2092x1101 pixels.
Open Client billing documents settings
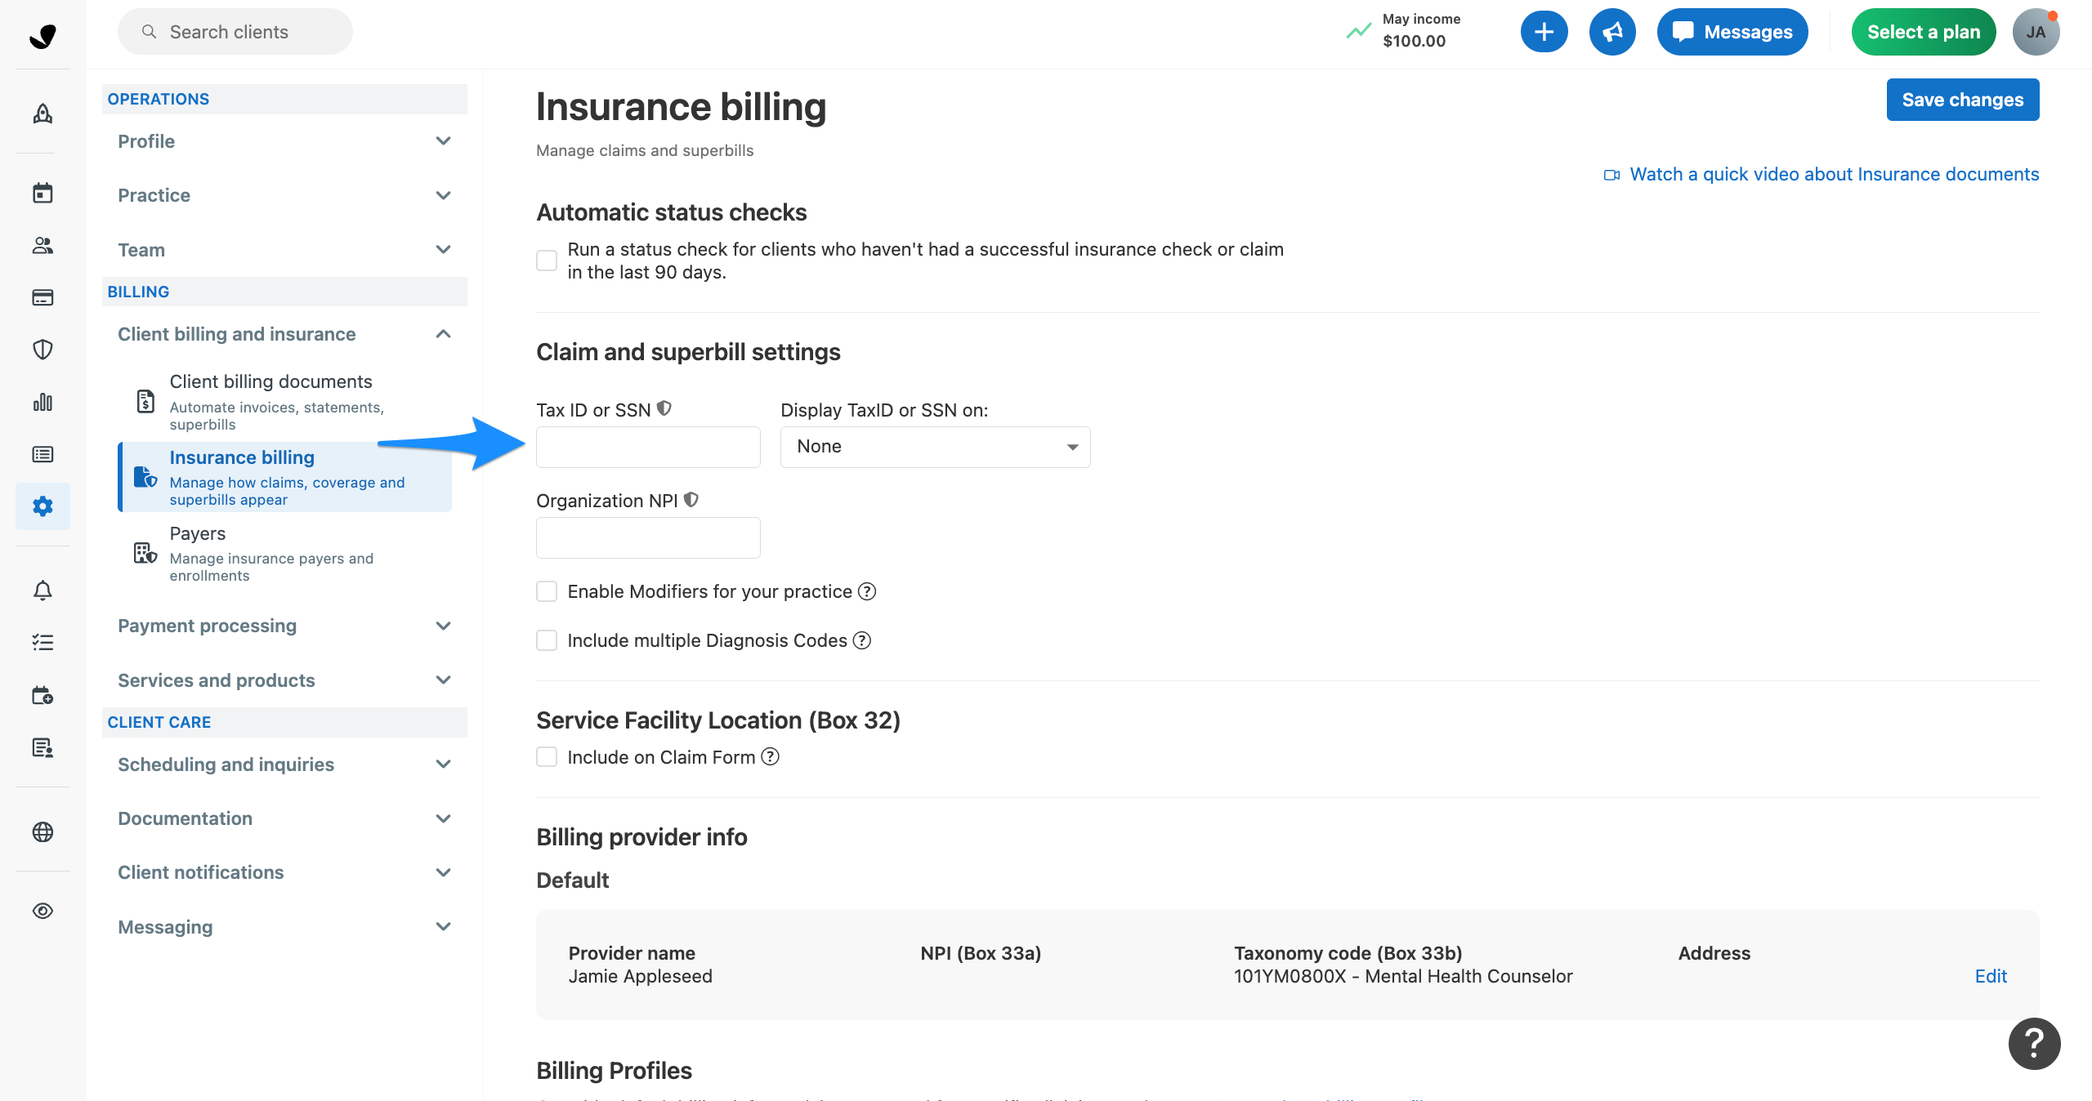click(285, 402)
